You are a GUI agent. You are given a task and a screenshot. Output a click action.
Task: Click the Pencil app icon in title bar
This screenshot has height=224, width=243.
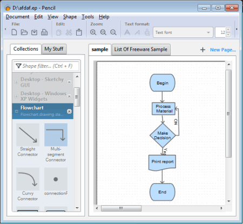[8, 8]
